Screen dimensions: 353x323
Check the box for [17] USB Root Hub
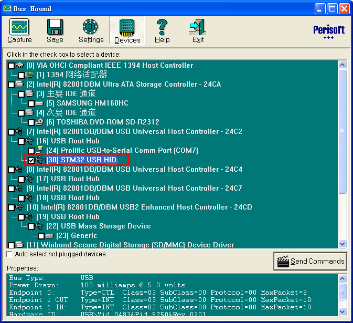coord(21,179)
